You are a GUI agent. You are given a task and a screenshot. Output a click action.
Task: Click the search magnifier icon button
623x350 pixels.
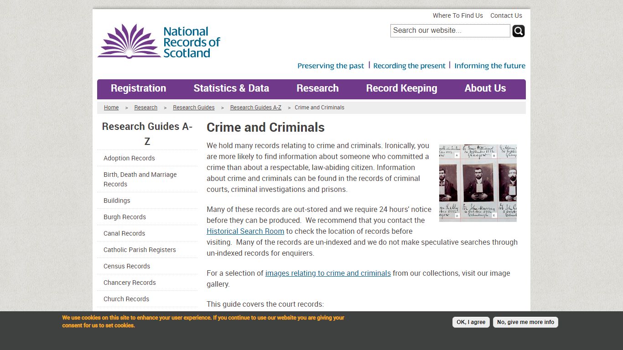coord(519,31)
